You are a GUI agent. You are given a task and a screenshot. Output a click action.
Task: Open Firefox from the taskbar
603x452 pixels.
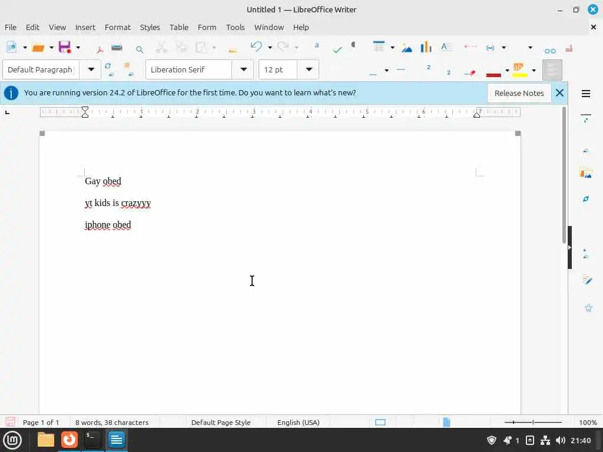pos(69,440)
